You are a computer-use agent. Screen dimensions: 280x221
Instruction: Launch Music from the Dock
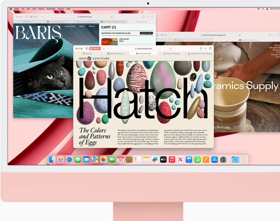(x=172, y=160)
